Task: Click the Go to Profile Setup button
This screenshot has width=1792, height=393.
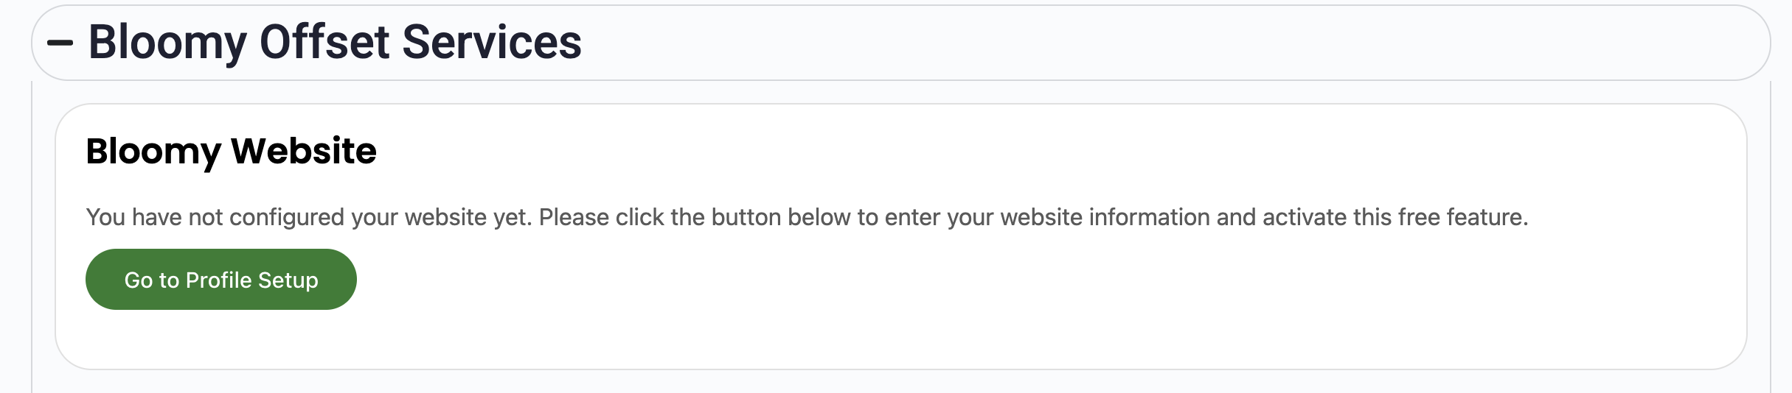Action: tap(220, 280)
